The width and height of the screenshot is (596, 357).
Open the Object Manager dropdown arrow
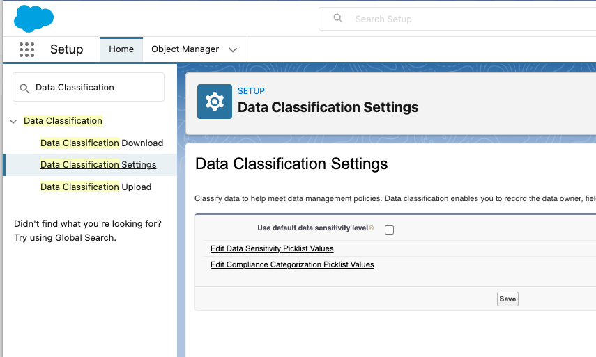point(233,49)
